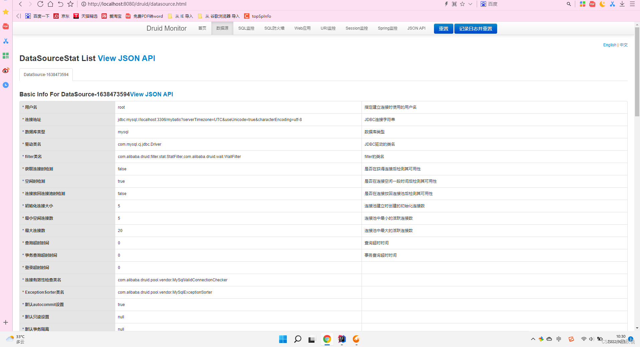This screenshot has height=347, width=640.
Task: Open the browser hamburger menu
Action: point(632,4)
